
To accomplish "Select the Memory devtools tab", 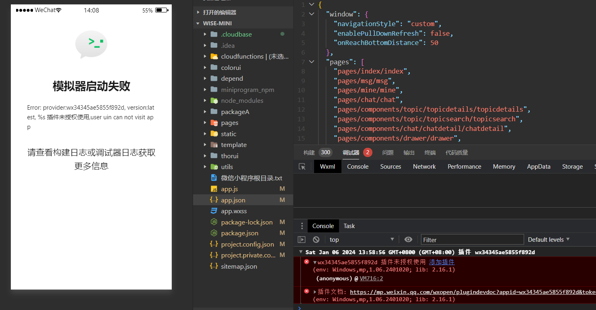I will pos(504,167).
